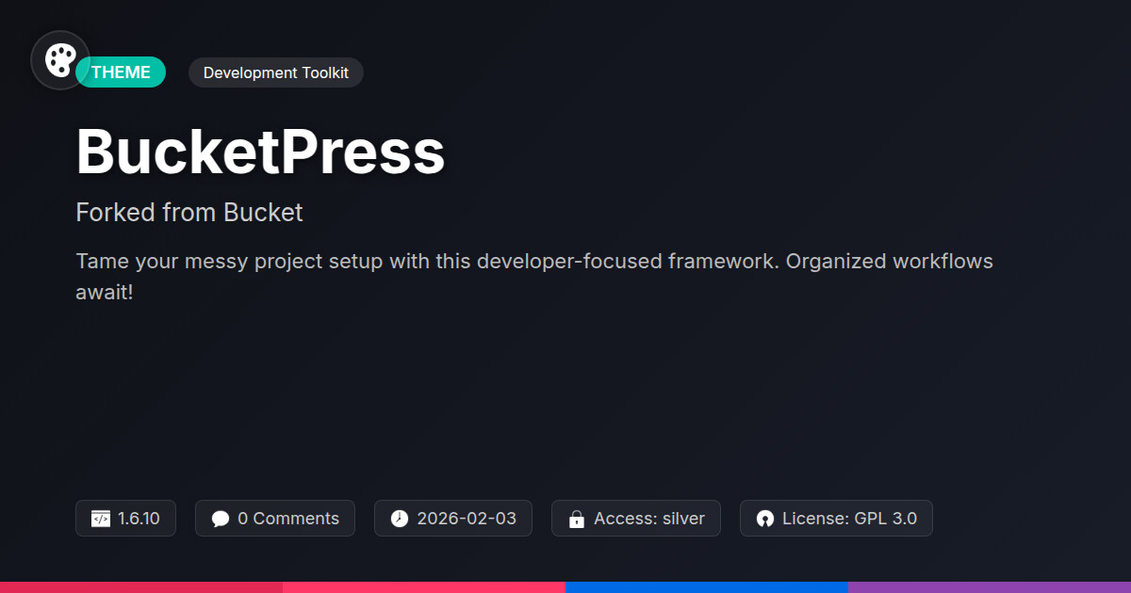Click the 2026-02-03 date text
This screenshot has height=593, width=1131.
(x=466, y=519)
